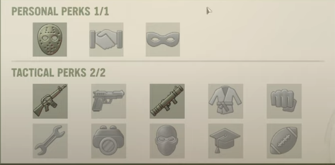This screenshot has height=165, width=335.
Task: Open the equipped hockey mask perk
Action: point(50,39)
